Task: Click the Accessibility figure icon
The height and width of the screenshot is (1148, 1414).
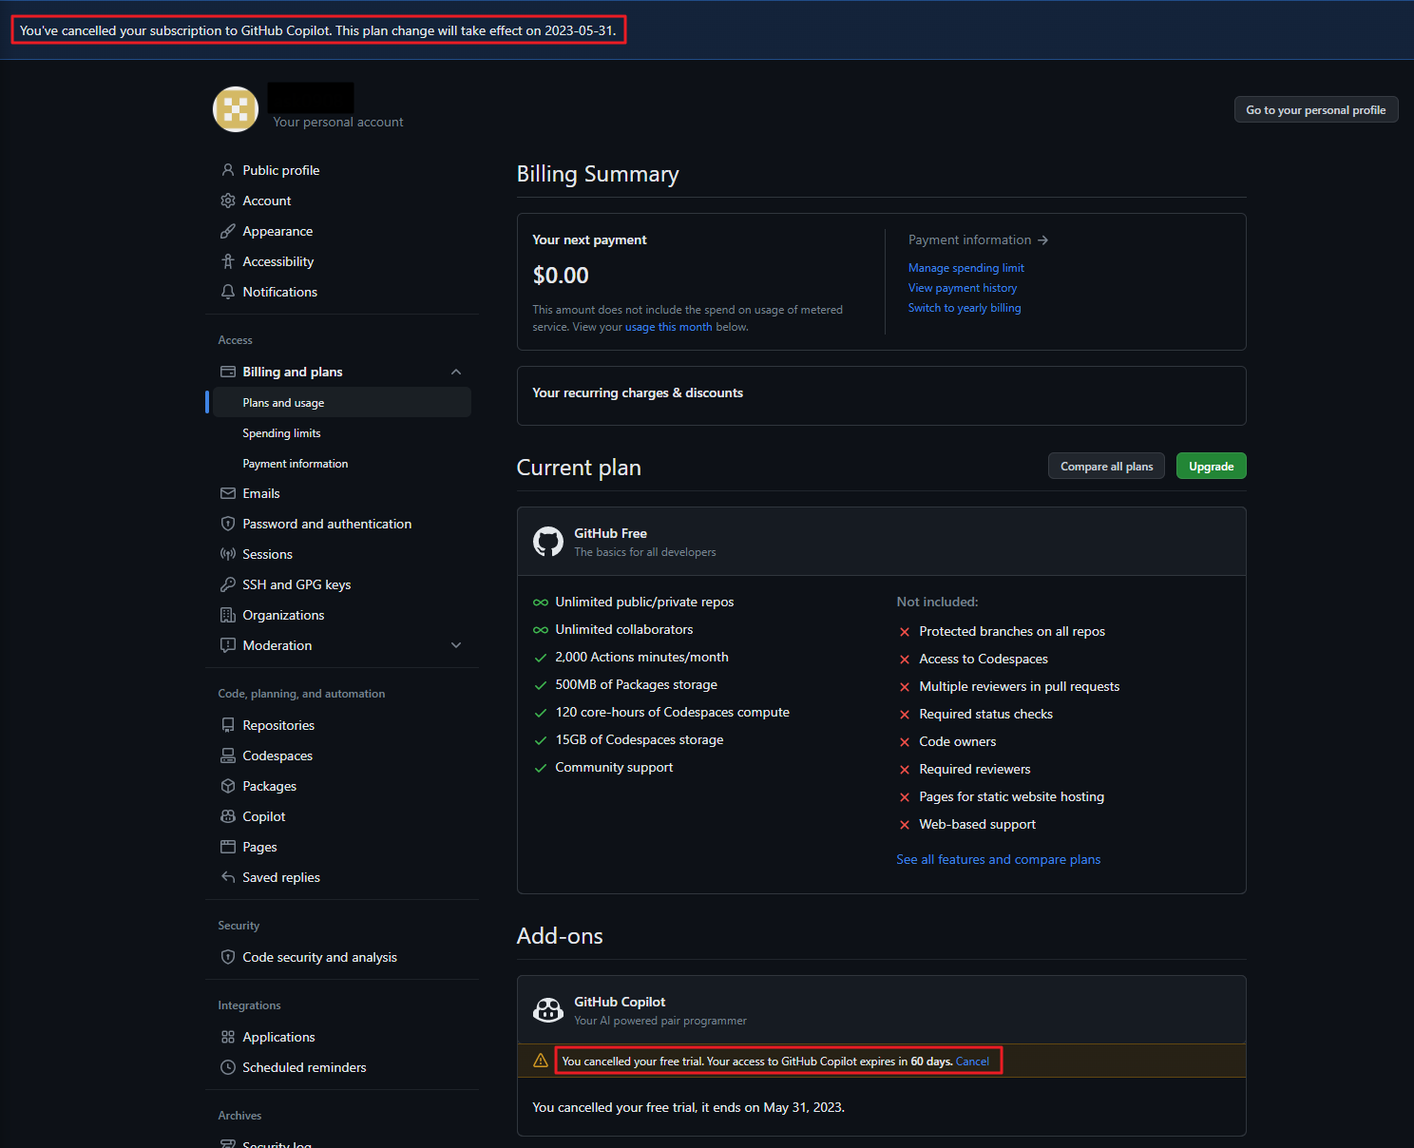Action: tap(228, 261)
